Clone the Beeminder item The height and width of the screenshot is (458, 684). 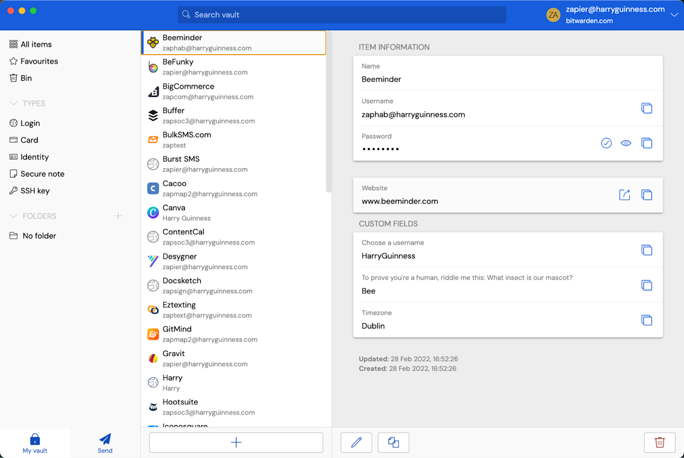(x=393, y=442)
